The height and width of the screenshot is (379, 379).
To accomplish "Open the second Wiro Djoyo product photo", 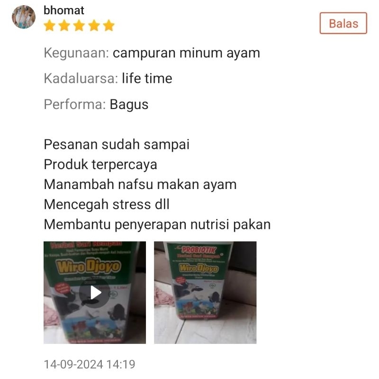I will 205,292.
